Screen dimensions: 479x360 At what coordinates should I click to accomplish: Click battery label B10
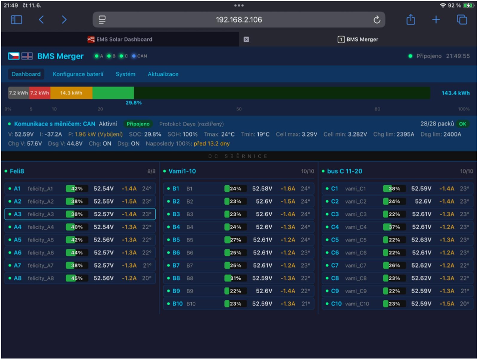click(x=177, y=303)
